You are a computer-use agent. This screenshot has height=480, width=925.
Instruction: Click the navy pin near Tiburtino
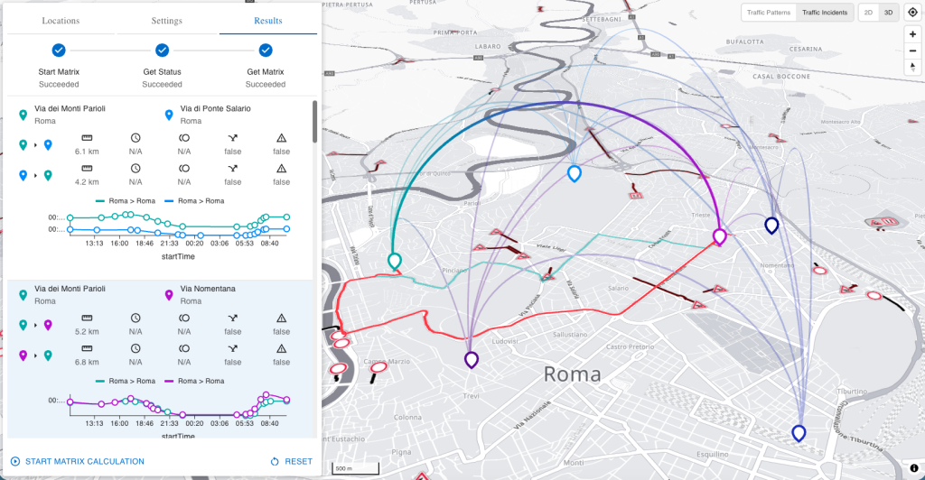click(x=799, y=432)
